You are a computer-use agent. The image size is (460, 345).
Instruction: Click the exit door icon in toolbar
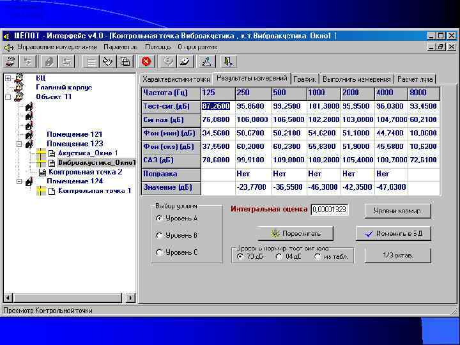coord(227,61)
